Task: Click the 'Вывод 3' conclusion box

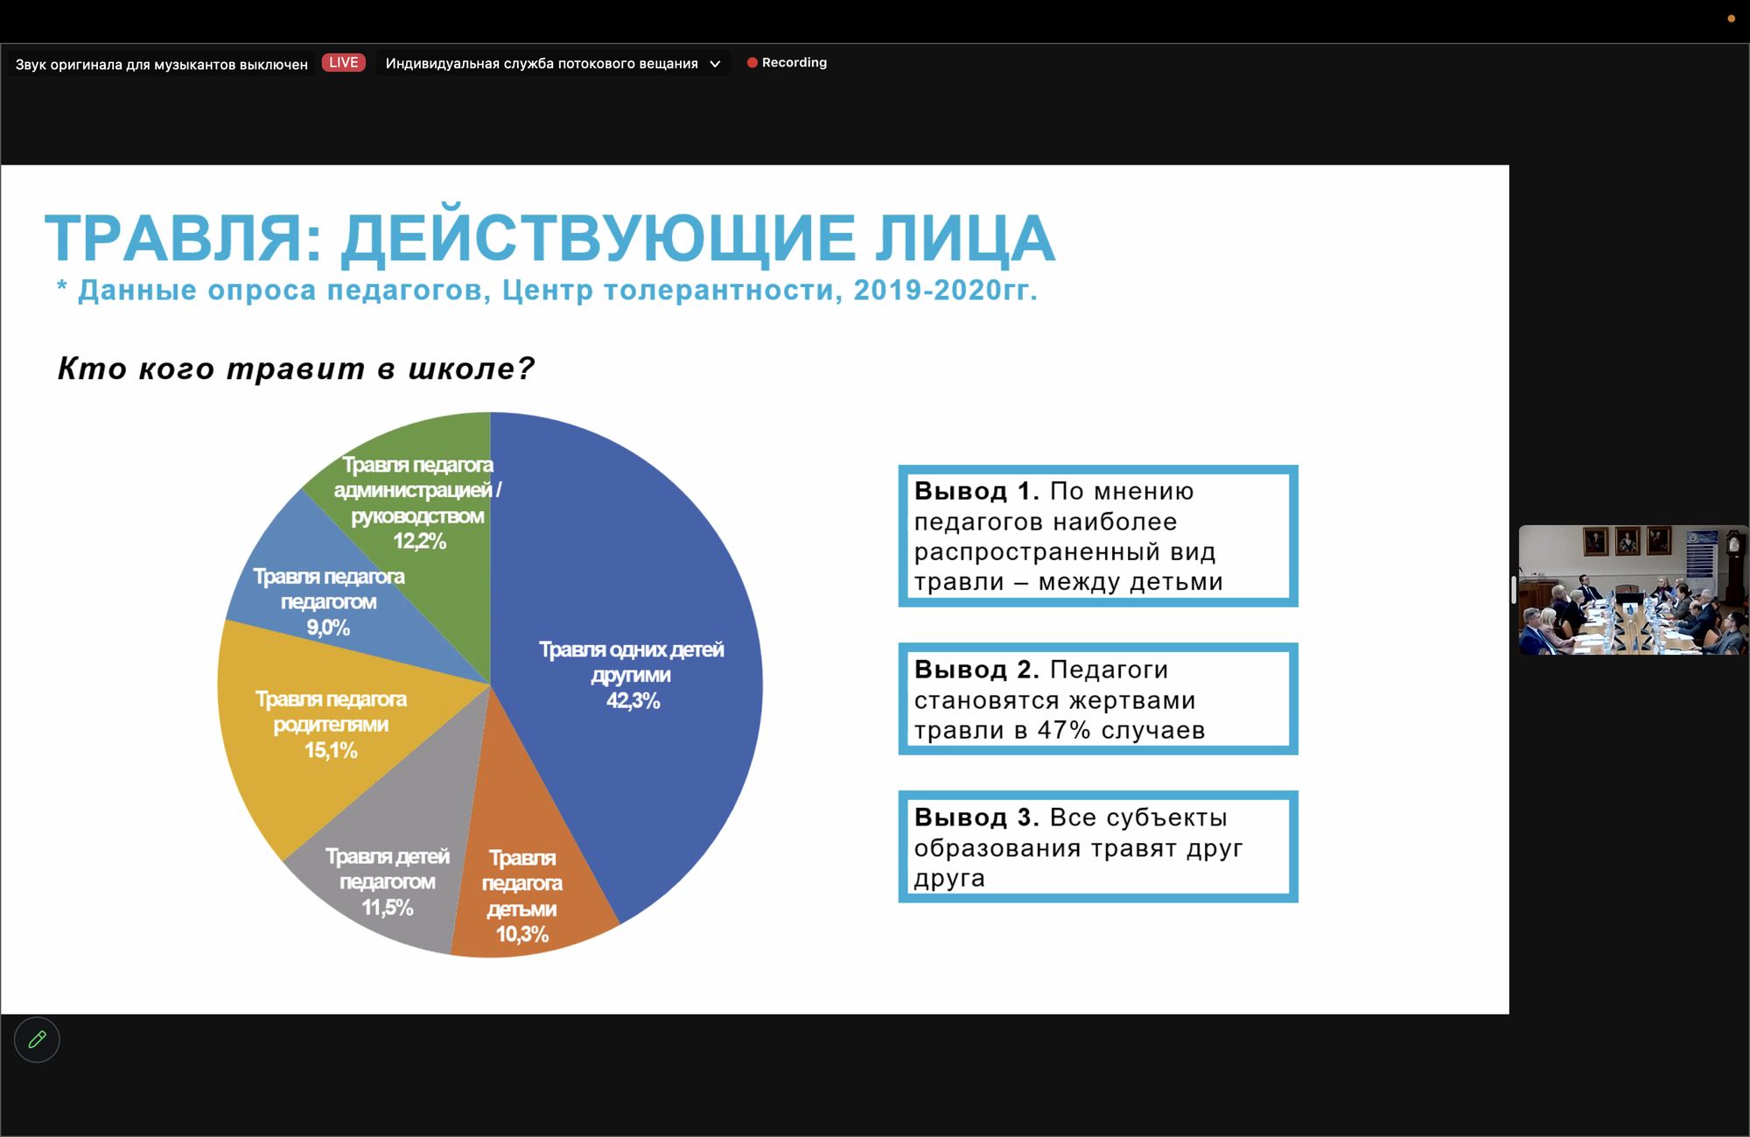Action: [x=1097, y=846]
